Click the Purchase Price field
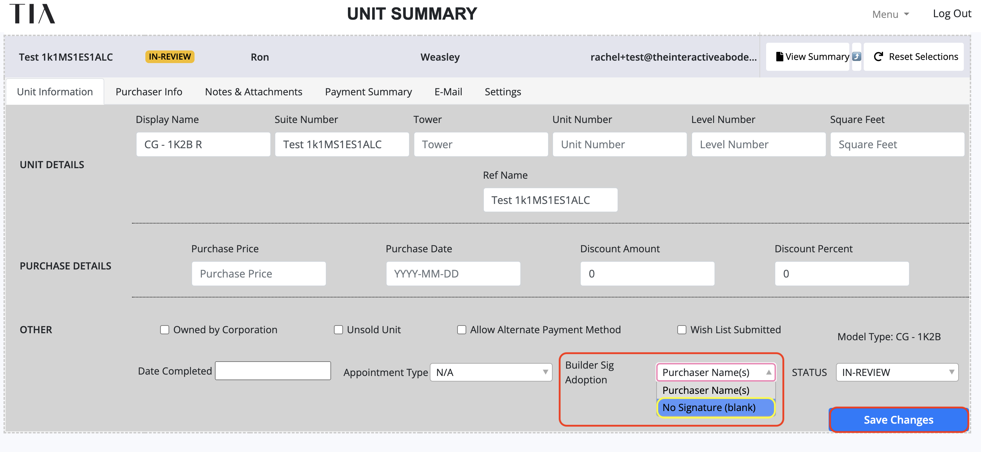 point(259,274)
